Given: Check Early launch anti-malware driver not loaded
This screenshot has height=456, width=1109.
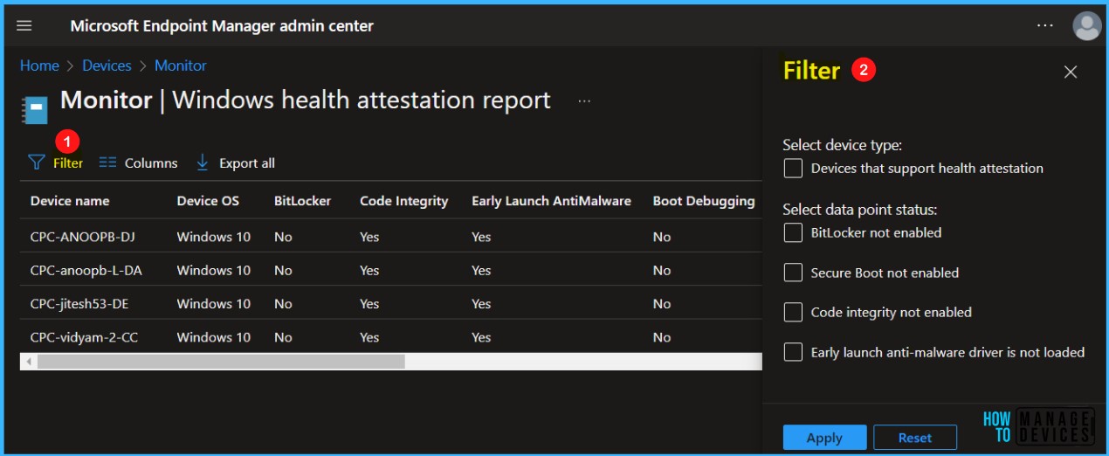Looking at the screenshot, I should 793,352.
